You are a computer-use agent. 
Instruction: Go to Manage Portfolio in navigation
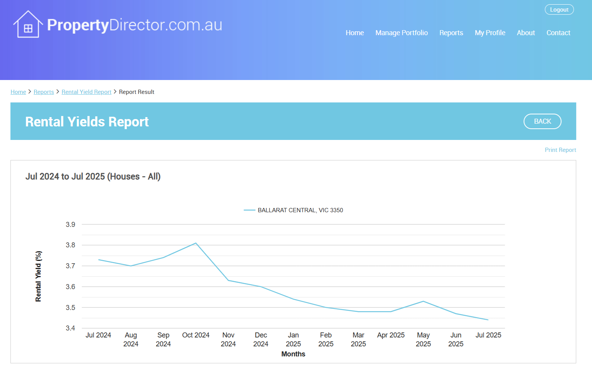(401, 33)
